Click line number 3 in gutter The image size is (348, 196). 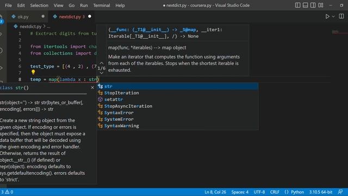click(20, 46)
